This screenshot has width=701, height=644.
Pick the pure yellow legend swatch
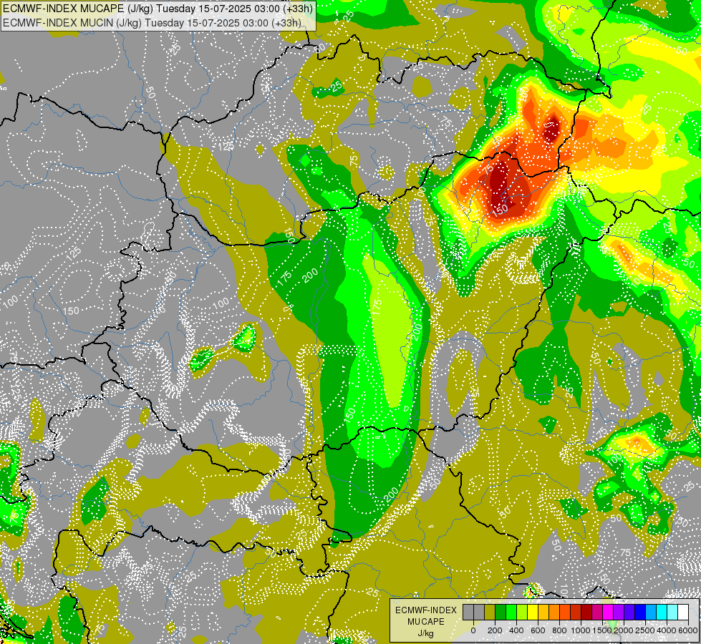pos(533,612)
